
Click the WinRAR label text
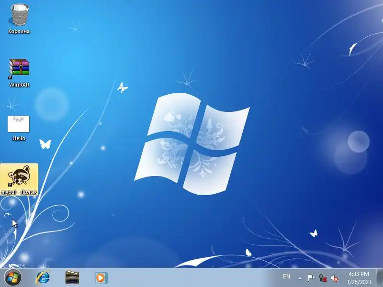tap(19, 85)
